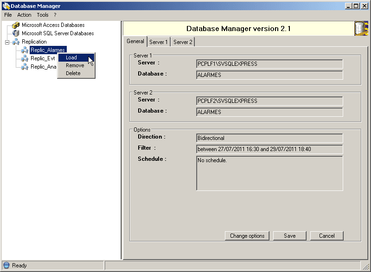Click the Replic_Alarmes replication icon
The image size is (371, 272).
point(25,50)
